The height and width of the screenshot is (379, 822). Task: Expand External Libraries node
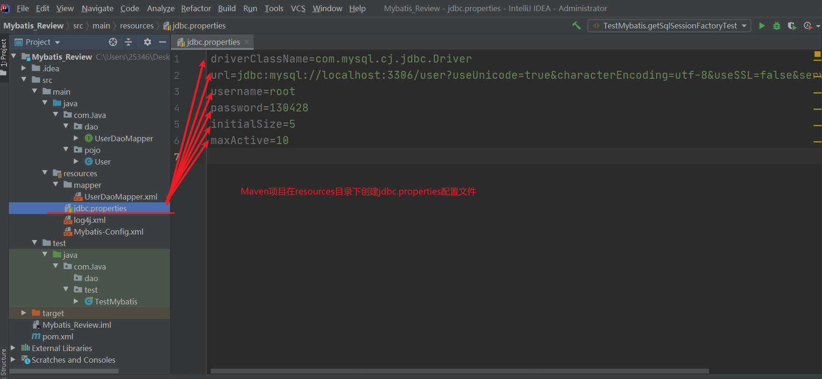(13, 348)
